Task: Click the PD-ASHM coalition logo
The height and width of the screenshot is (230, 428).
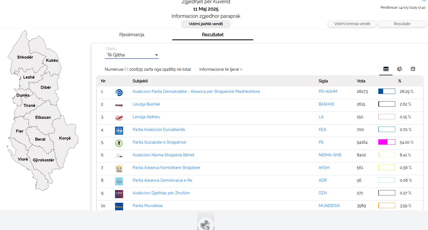Action: point(119,93)
